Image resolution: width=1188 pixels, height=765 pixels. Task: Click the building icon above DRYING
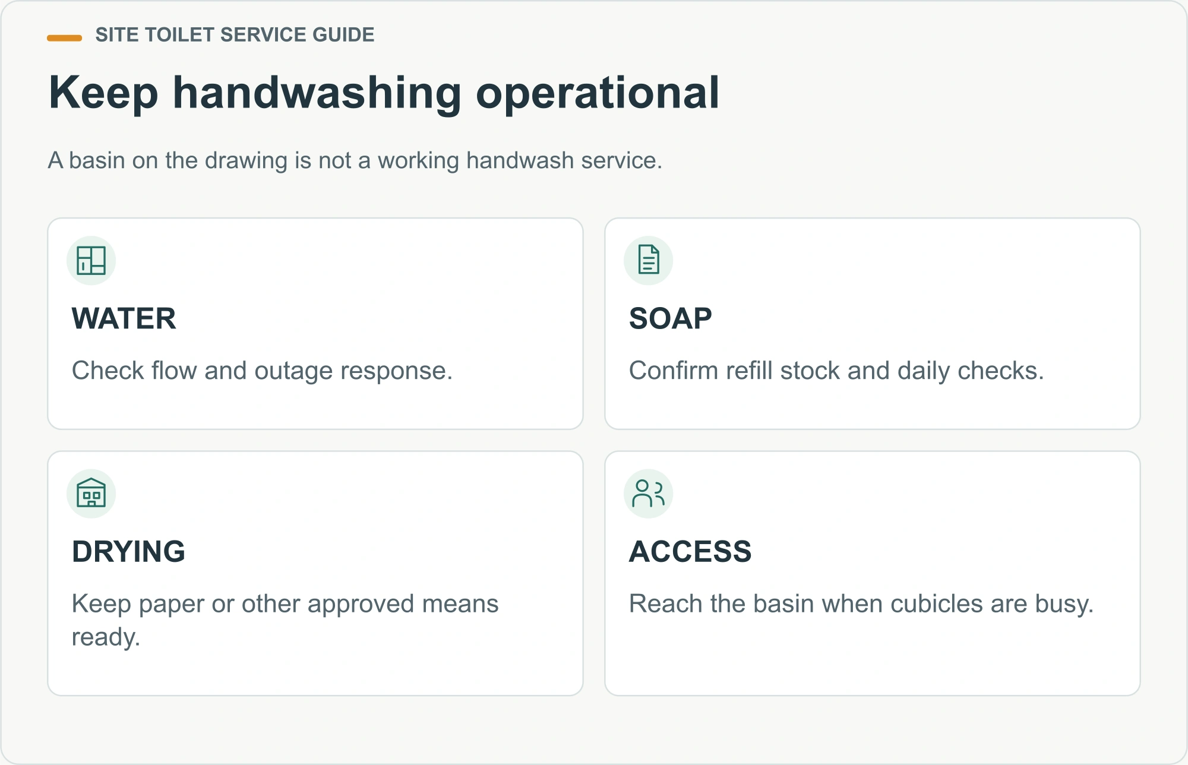[91, 494]
